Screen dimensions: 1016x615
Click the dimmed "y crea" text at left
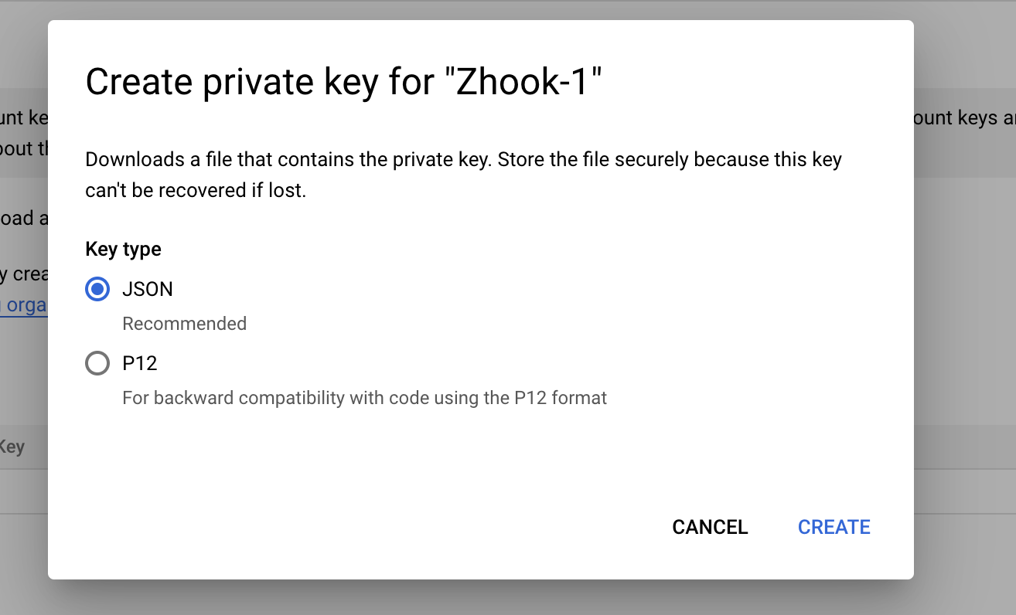pos(25,275)
